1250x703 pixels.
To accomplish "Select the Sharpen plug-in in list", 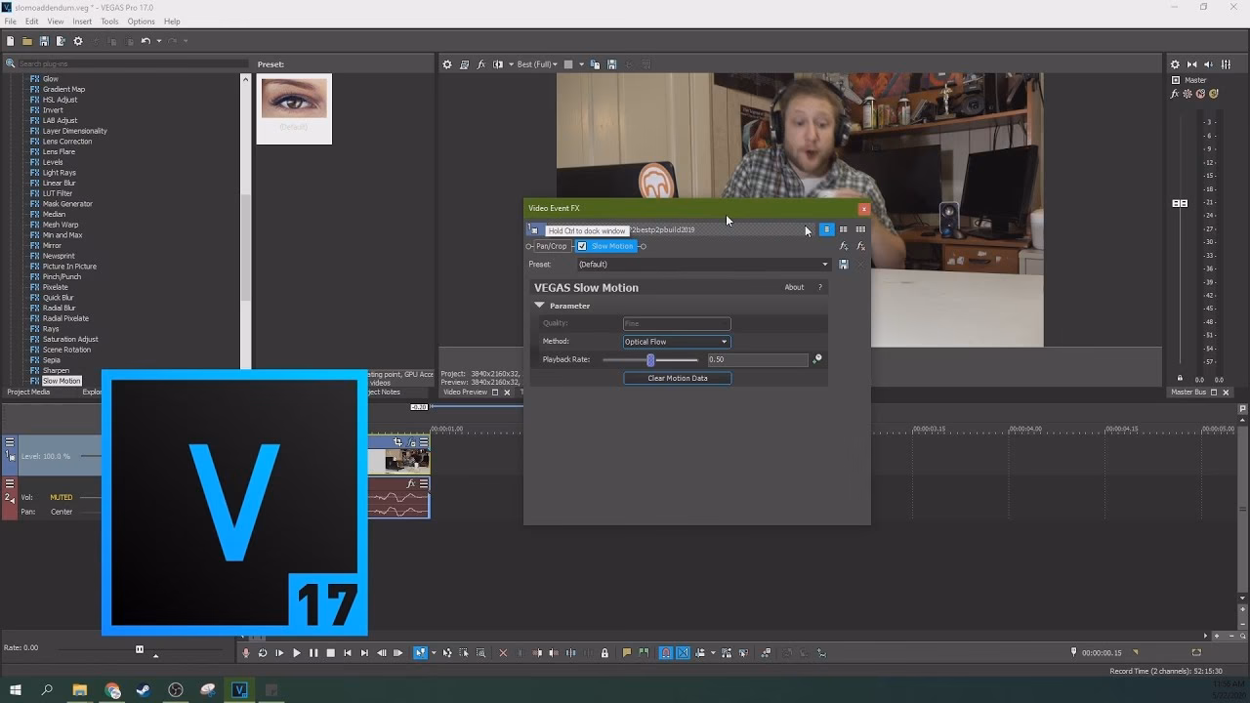I will [x=56, y=371].
